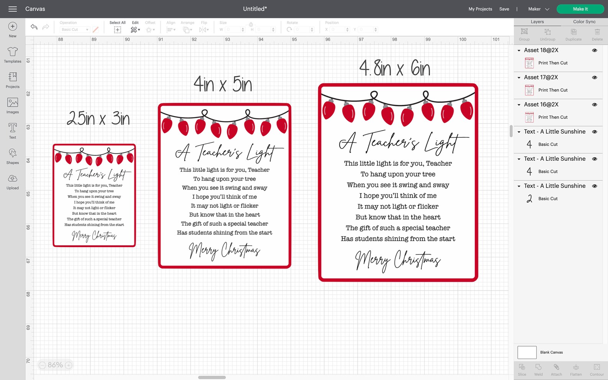The height and width of the screenshot is (380, 608).
Task: Click the Canvas title label
Action: tap(35, 9)
